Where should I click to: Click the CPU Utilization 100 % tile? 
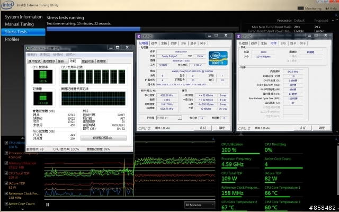point(240,148)
